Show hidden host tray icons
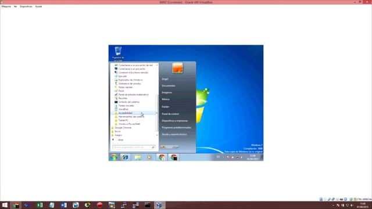372x209 pixels. click(x=333, y=205)
